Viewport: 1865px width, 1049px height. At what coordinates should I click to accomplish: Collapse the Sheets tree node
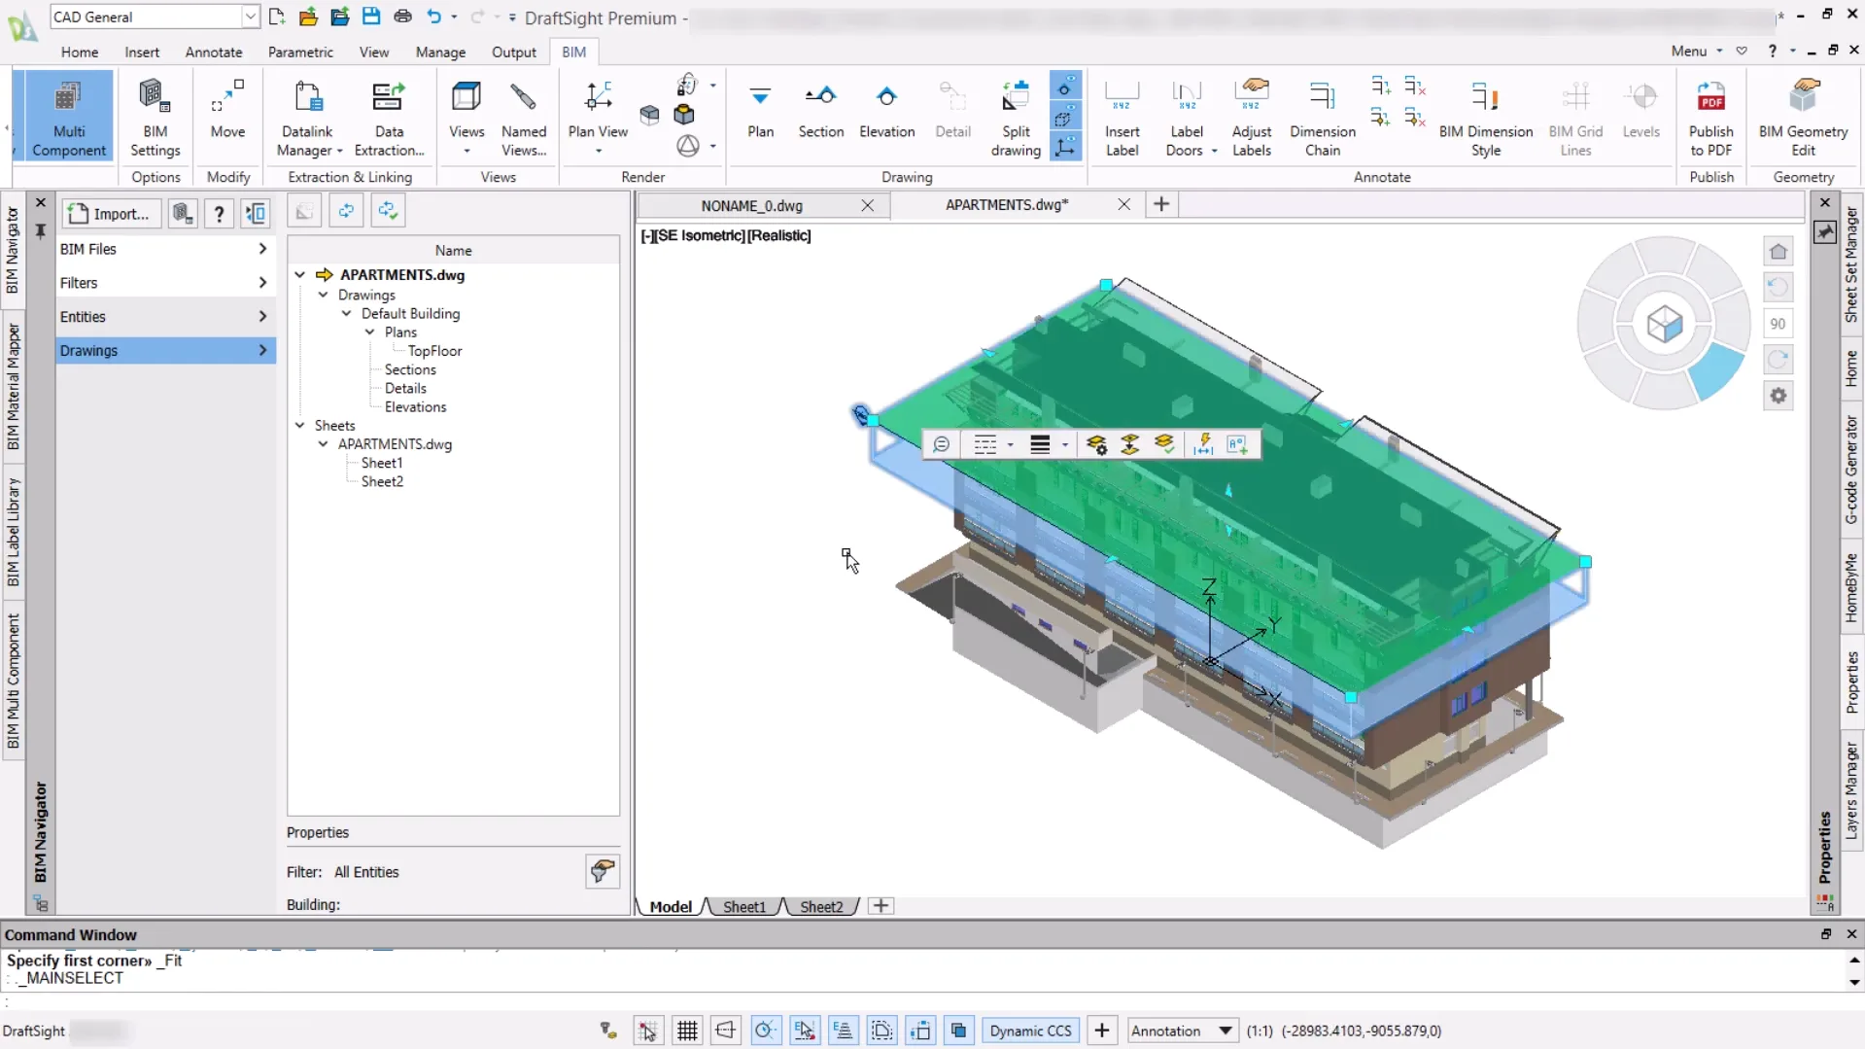click(x=300, y=426)
